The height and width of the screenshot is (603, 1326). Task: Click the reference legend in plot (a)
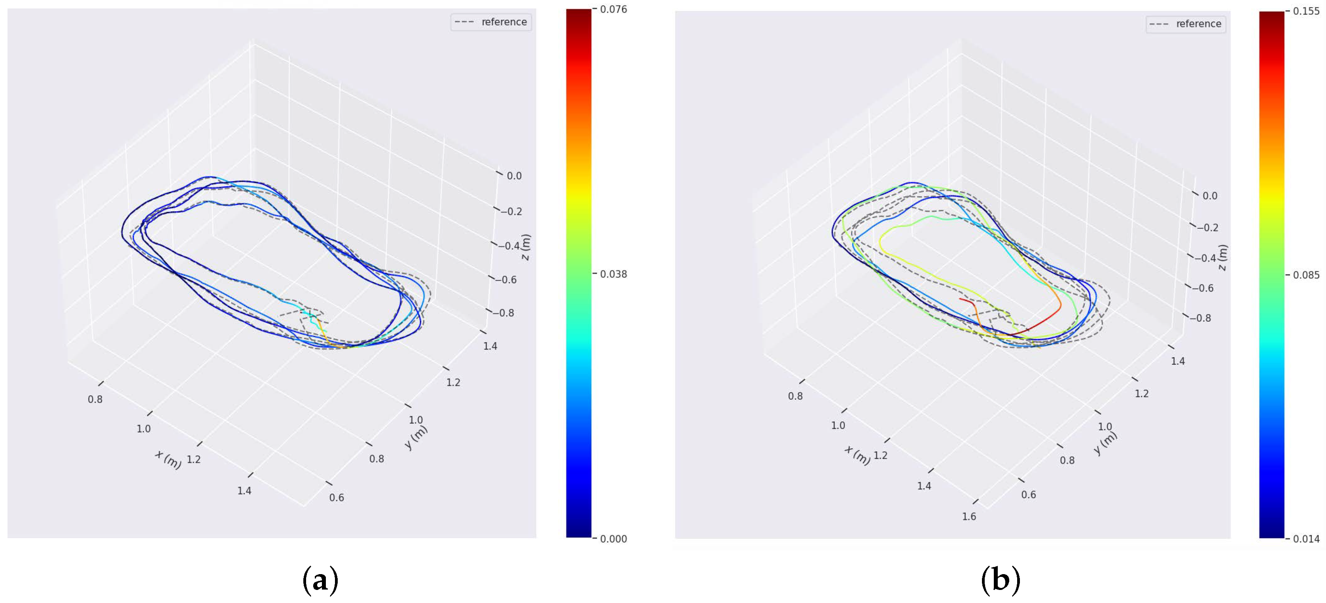coord(491,22)
